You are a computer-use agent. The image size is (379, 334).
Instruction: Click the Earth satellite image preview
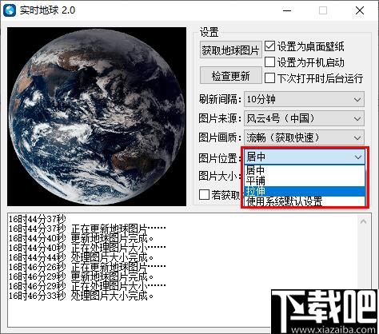point(97,117)
